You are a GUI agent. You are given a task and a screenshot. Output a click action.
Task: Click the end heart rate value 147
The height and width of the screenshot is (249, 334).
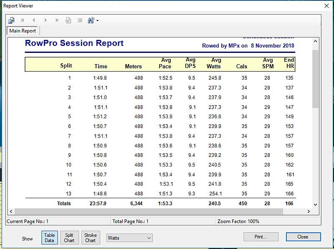pyautogui.click(x=289, y=107)
